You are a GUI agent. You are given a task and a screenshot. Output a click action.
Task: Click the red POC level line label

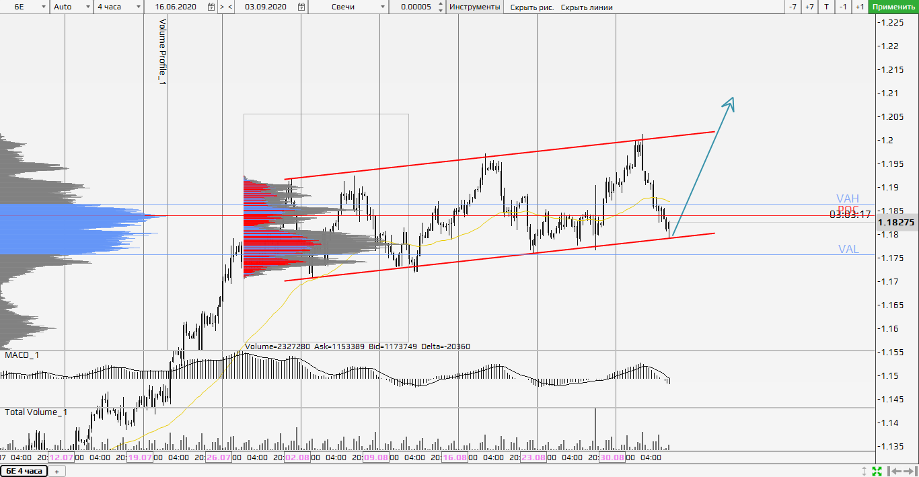pos(848,209)
